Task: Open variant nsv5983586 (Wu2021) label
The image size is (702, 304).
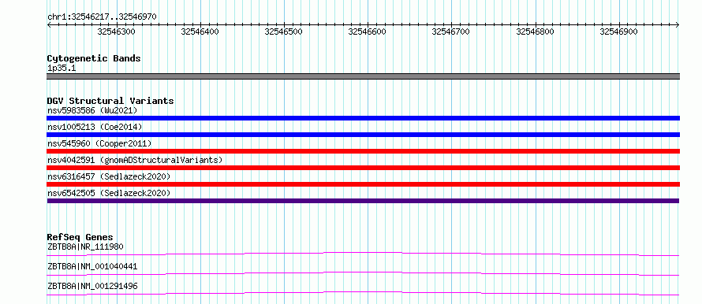Action: (x=92, y=110)
